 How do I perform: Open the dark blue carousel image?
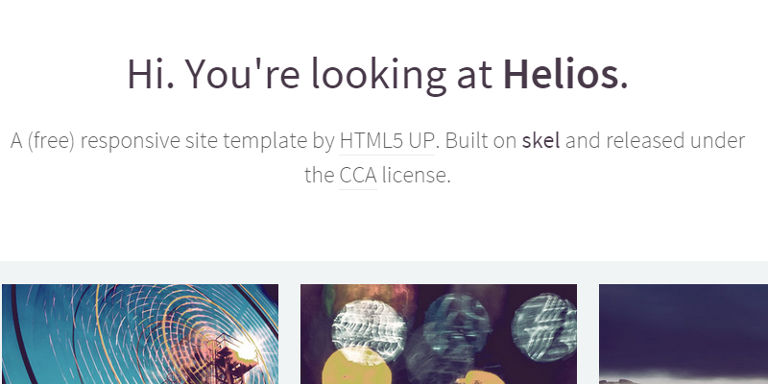[x=684, y=333]
